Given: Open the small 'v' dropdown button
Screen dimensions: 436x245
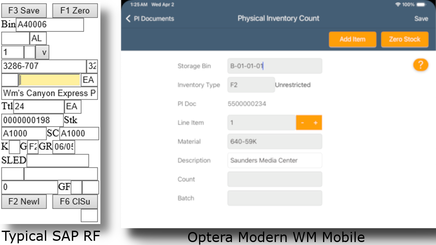Looking at the screenshot, I should click(42, 53).
